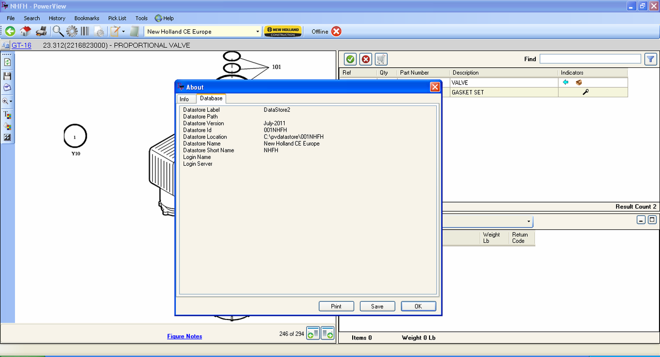Screen dimensions: 660x357
Task: Go to Home via house icon
Action: (26, 31)
